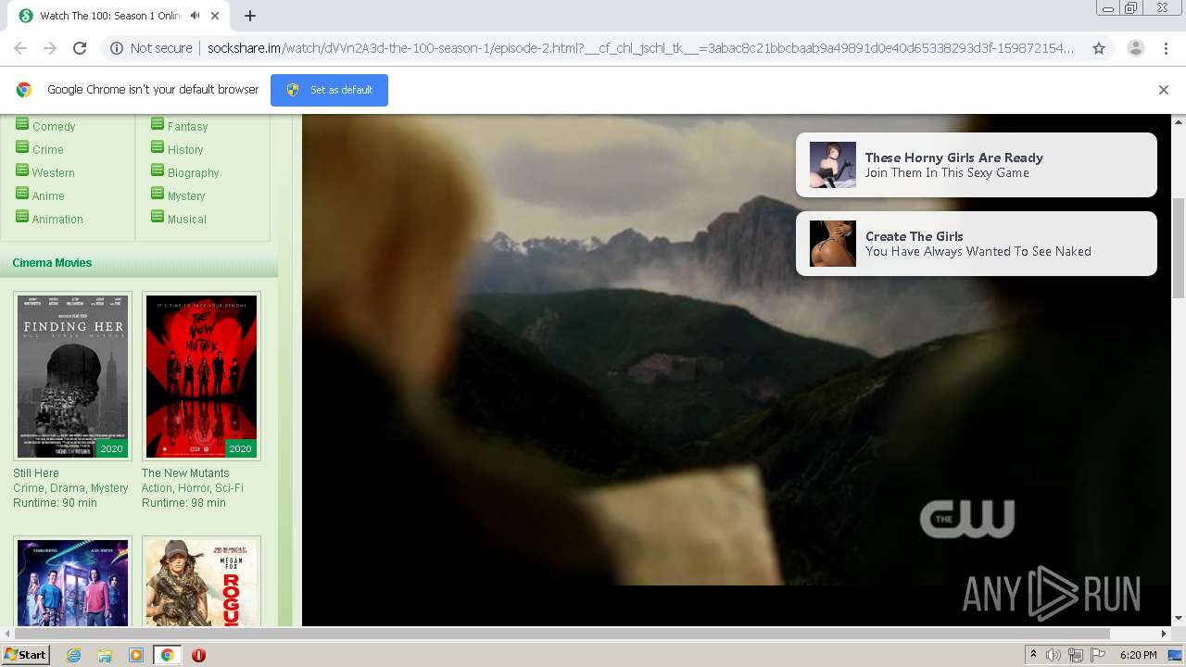
Task: Reload the current page
Action: (x=80, y=48)
